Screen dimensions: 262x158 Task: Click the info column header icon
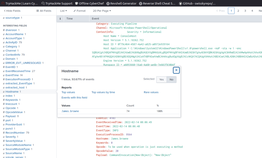[x=60, y=18]
